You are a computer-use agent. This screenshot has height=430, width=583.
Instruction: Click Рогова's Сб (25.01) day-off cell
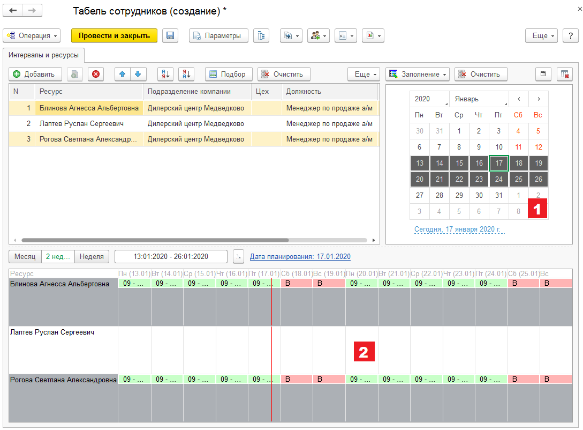524,380
